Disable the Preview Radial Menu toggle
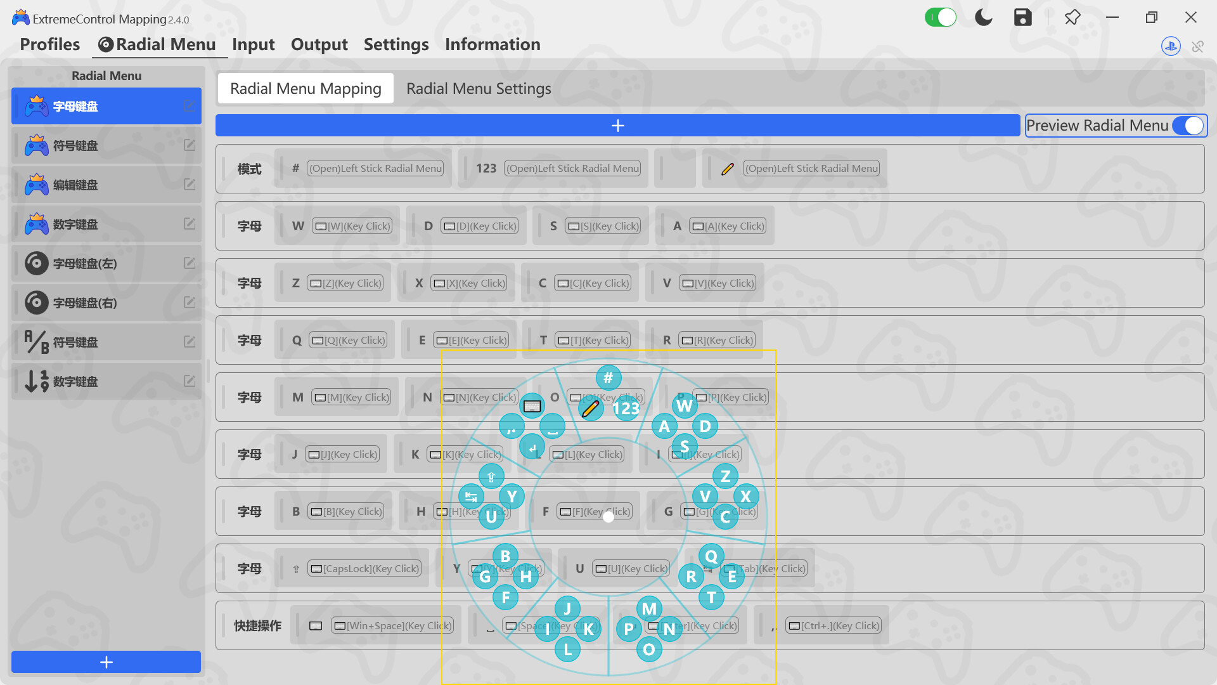Screen dimensions: 1217x685 click(x=1189, y=126)
